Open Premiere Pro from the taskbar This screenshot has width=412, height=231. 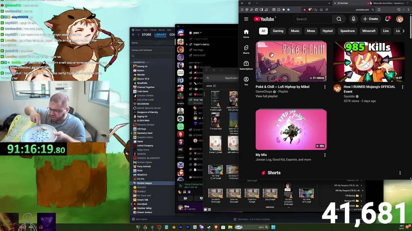[x=188, y=227]
